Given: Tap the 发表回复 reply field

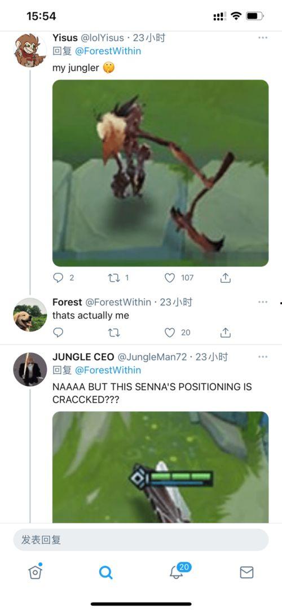Looking at the screenshot, I should (141, 540).
